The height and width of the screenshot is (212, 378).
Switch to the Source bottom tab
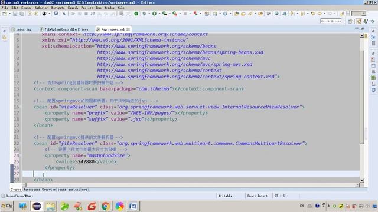click(x=16, y=190)
